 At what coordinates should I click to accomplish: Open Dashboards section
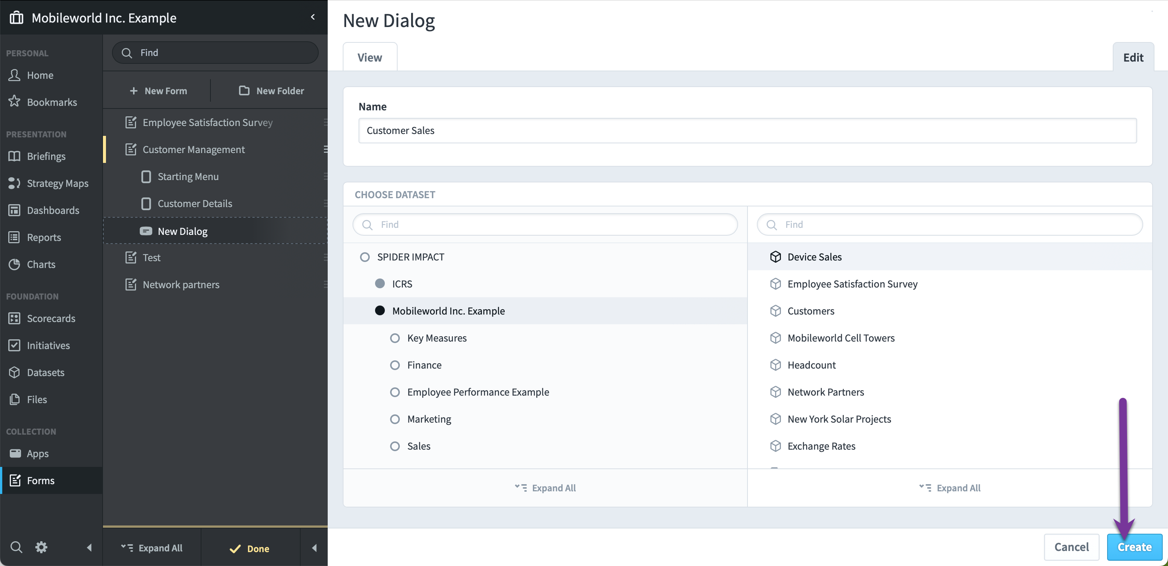pyautogui.click(x=51, y=210)
